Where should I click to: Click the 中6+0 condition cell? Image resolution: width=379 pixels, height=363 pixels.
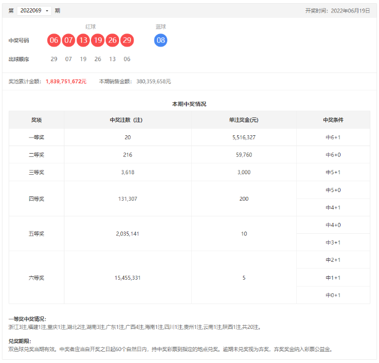click(333, 155)
